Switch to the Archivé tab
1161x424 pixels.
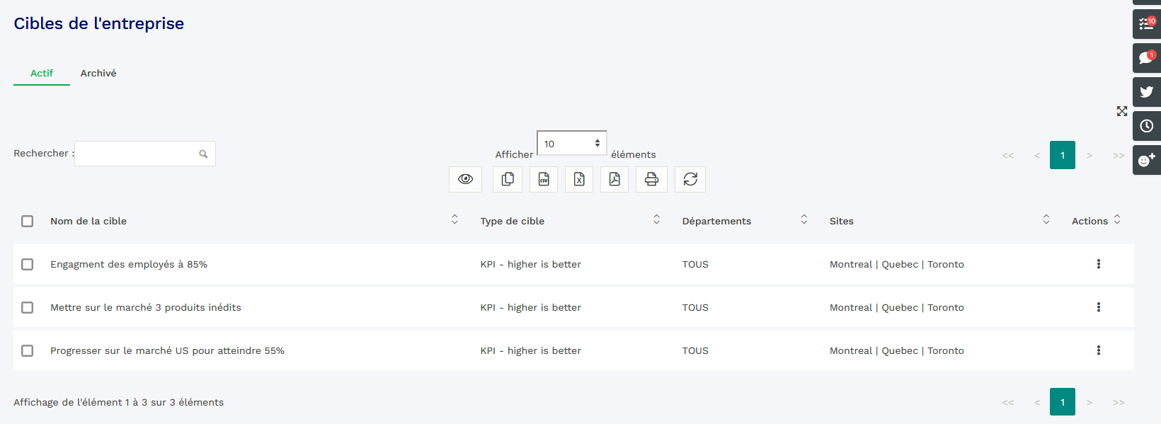pyautogui.click(x=98, y=73)
